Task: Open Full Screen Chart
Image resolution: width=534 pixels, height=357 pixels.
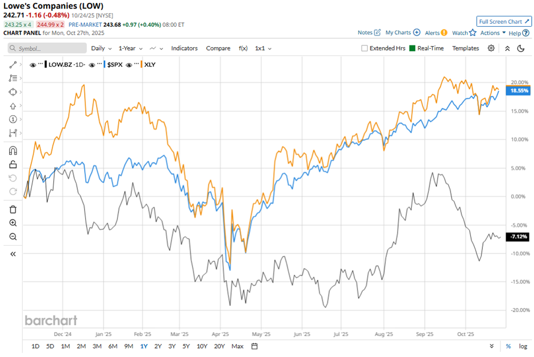Action: click(x=504, y=22)
